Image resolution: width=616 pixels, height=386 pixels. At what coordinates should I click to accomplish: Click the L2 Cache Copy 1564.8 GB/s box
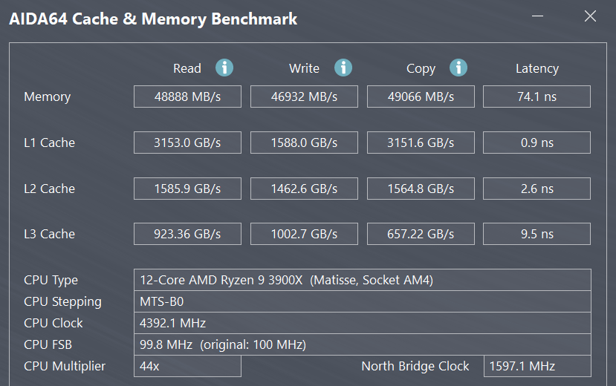tap(421, 189)
